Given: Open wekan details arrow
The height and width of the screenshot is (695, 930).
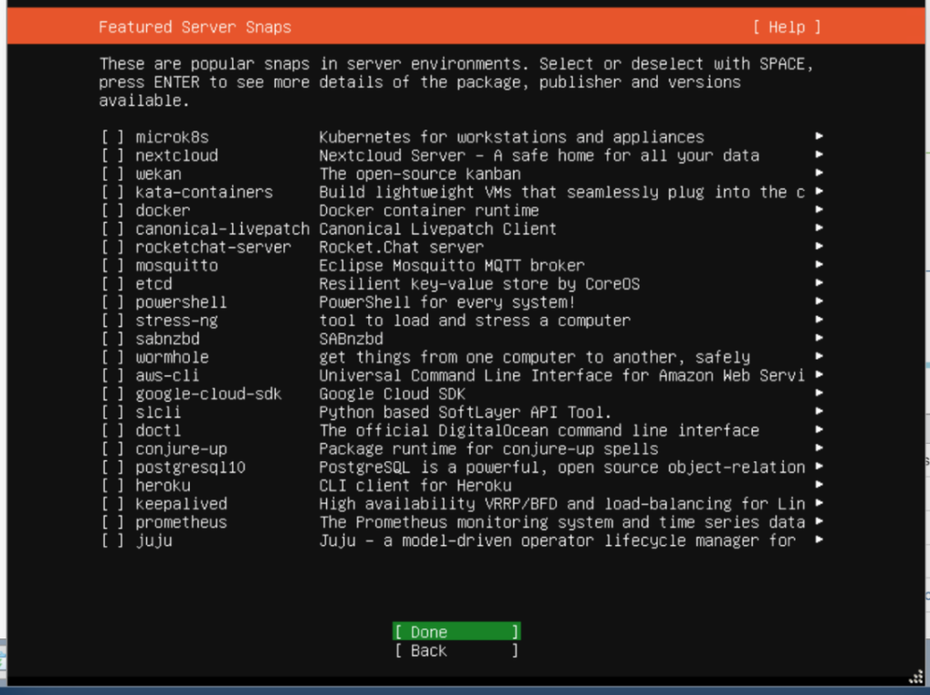Looking at the screenshot, I should (x=819, y=174).
